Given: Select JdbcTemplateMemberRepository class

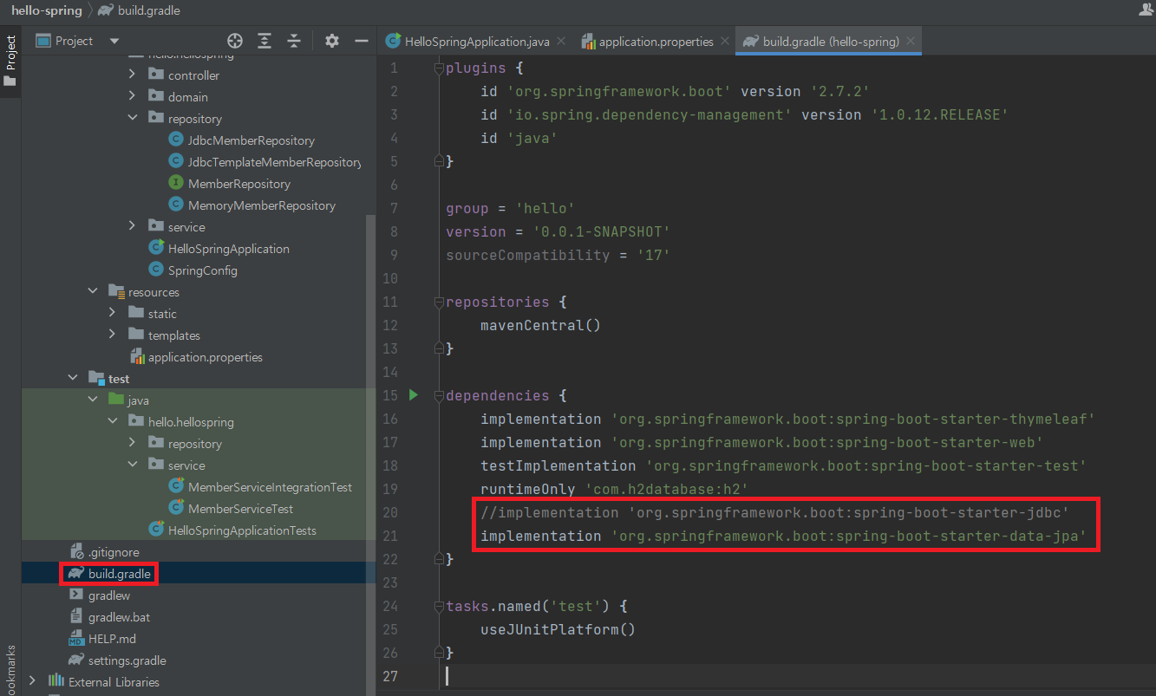Looking at the screenshot, I should tap(274, 162).
